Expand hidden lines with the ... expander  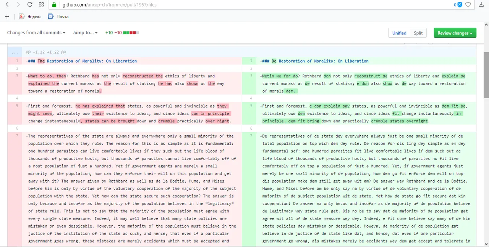pos(15,52)
